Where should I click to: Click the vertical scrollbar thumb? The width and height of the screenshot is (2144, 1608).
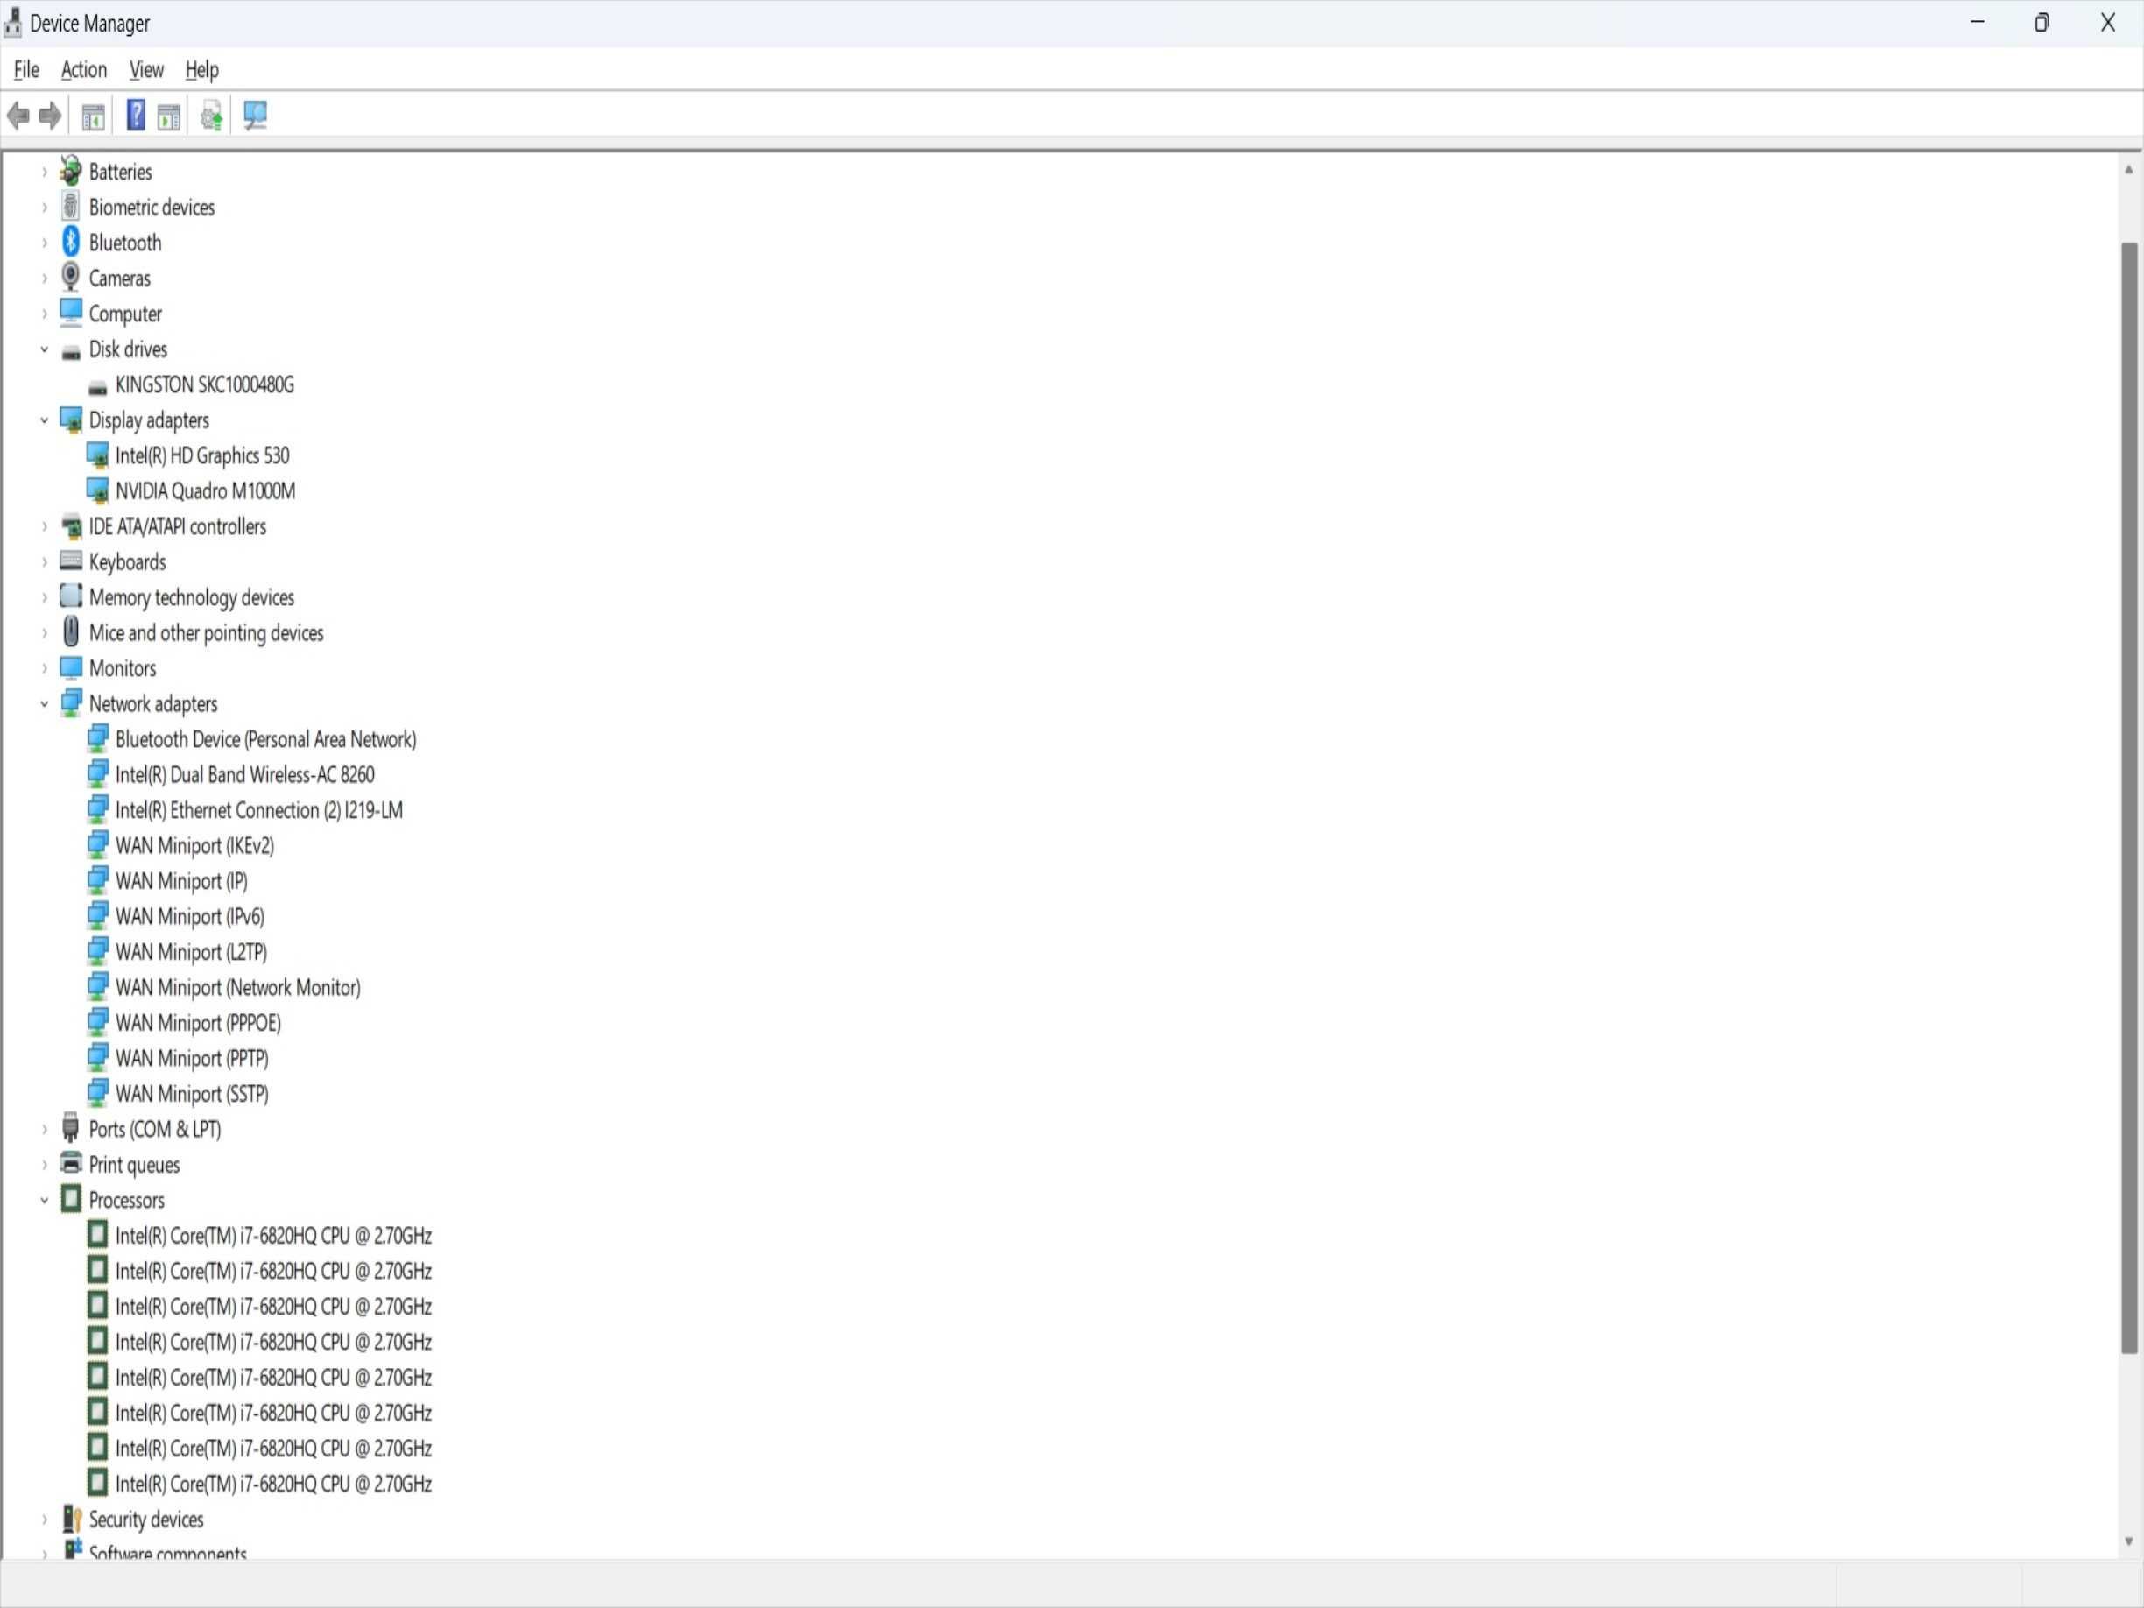(x=2128, y=798)
